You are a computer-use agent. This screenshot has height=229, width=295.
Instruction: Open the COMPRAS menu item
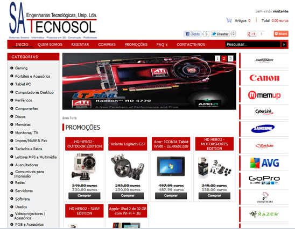tap(107, 45)
